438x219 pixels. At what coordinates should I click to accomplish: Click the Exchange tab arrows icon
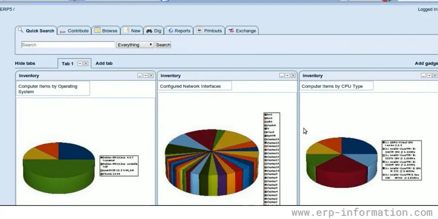point(231,31)
